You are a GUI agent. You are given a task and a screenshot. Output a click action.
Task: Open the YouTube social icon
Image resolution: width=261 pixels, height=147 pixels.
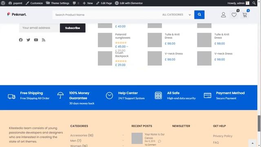[36, 40]
